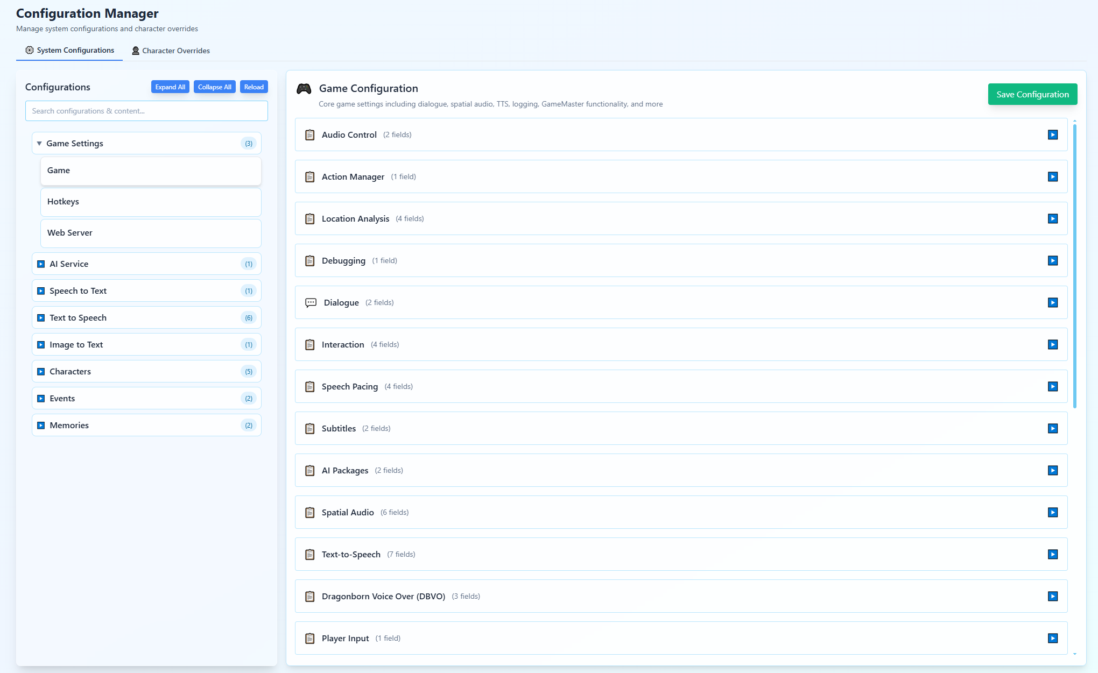
Task: Click the person icon on Character Overrides tab
Action: pyautogui.click(x=136, y=51)
